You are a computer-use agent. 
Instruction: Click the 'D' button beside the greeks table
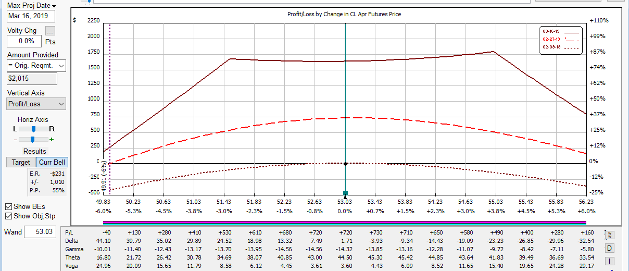tap(609, 248)
